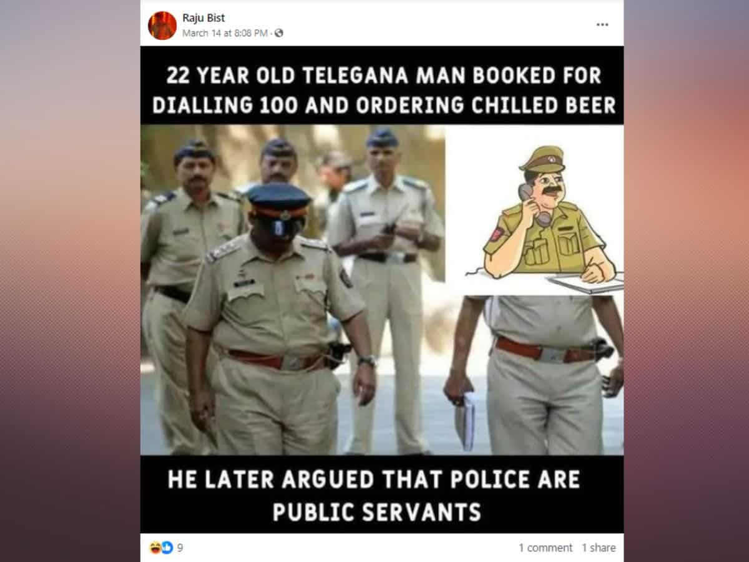This screenshot has width=749, height=562.
Task: Click the cartoon officer's desk paper
Action: (x=586, y=284)
